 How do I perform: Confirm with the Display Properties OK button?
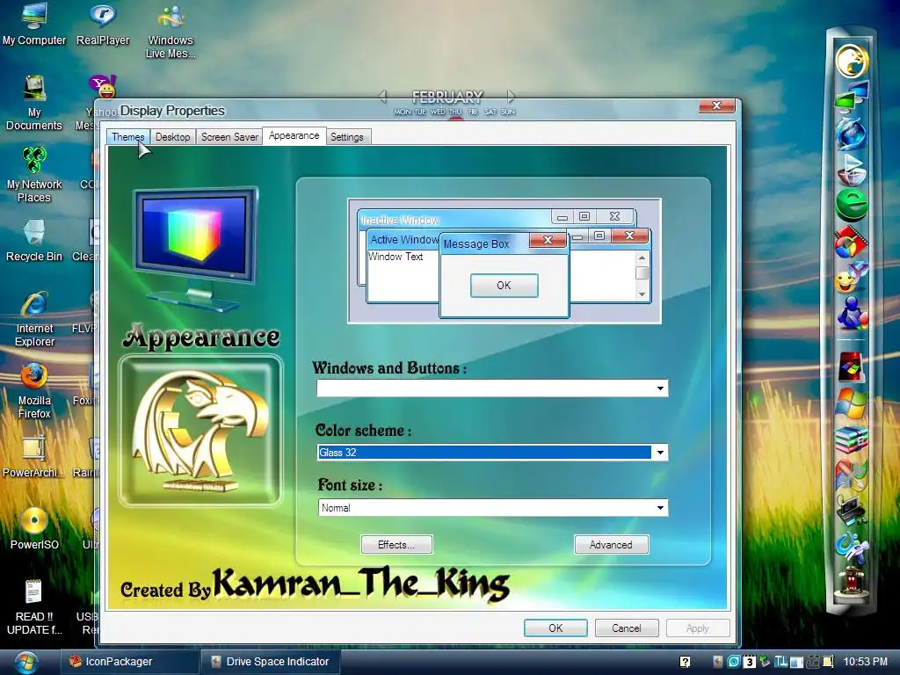pos(555,628)
